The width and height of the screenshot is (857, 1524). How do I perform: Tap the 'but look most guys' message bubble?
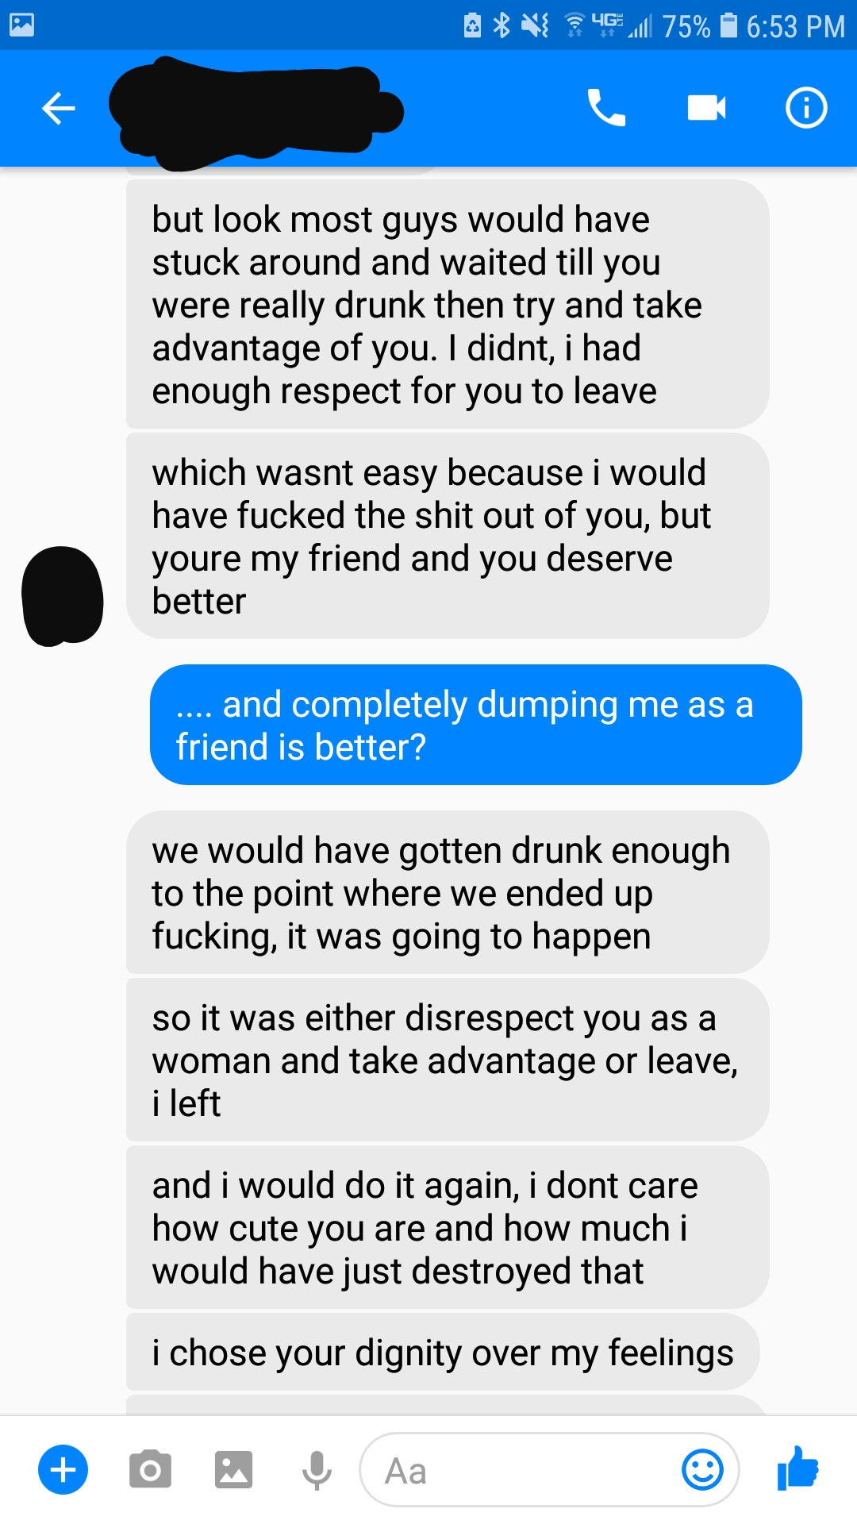(x=448, y=305)
